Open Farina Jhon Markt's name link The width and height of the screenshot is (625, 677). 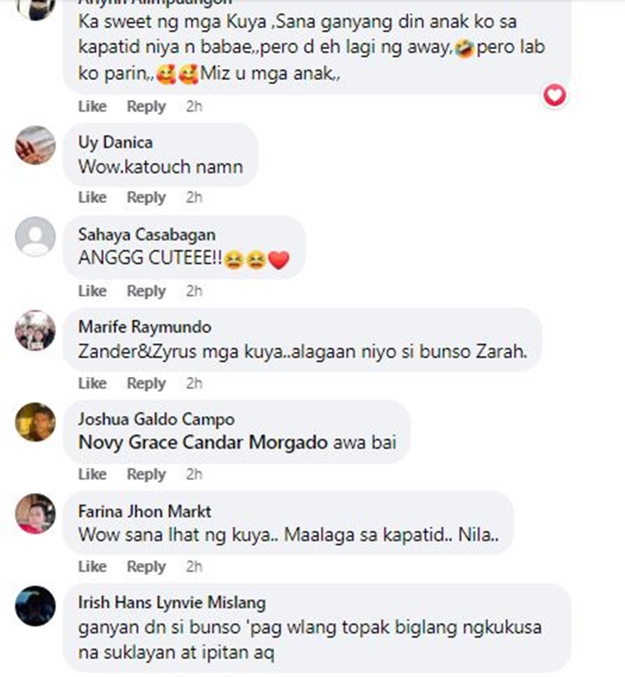click(145, 512)
